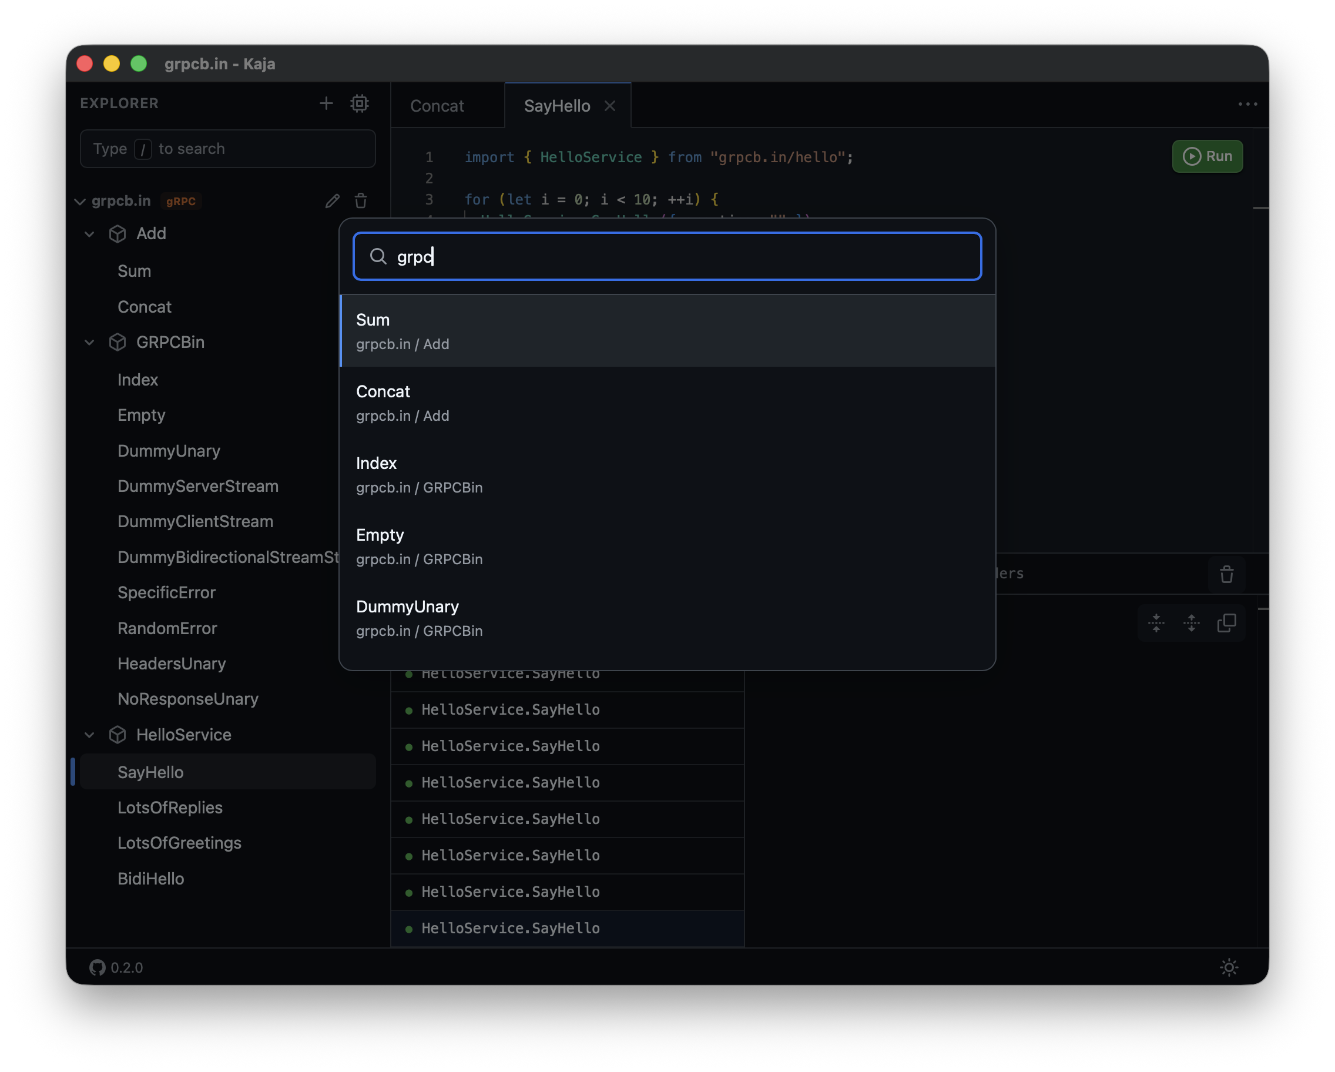This screenshot has width=1335, height=1072.
Task: Click the collapse-all icon in output toolbar
Action: 1156,623
